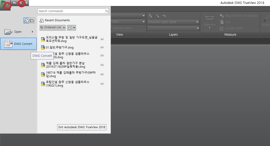
Task: Pin the 01.일반,주방가구.dwg document
Action: pos(102,47)
